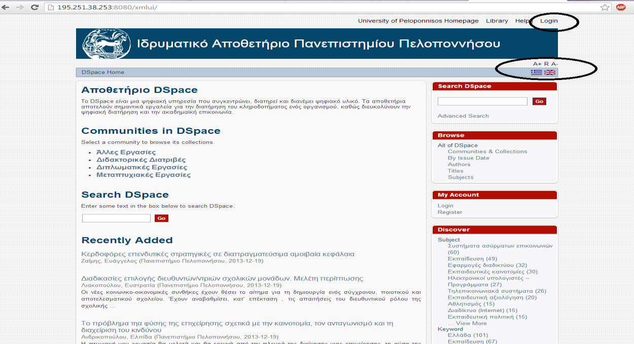
Task: Filter by subject Εκπαιδευτικές καινοτομίες (30)
Action: [x=492, y=272]
